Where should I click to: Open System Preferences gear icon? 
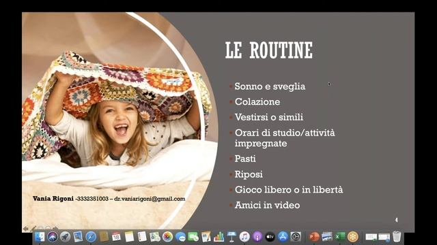(296, 237)
